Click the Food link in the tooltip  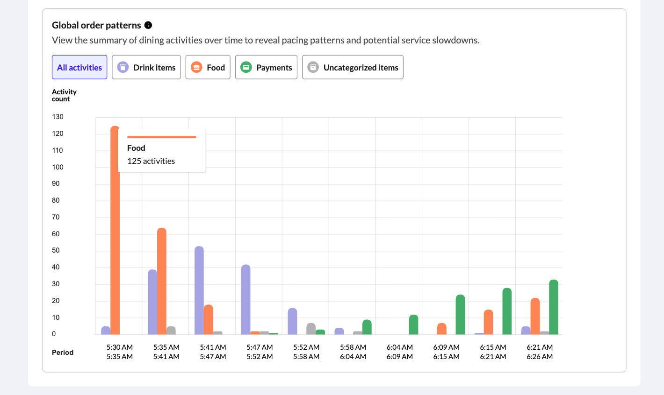136,148
